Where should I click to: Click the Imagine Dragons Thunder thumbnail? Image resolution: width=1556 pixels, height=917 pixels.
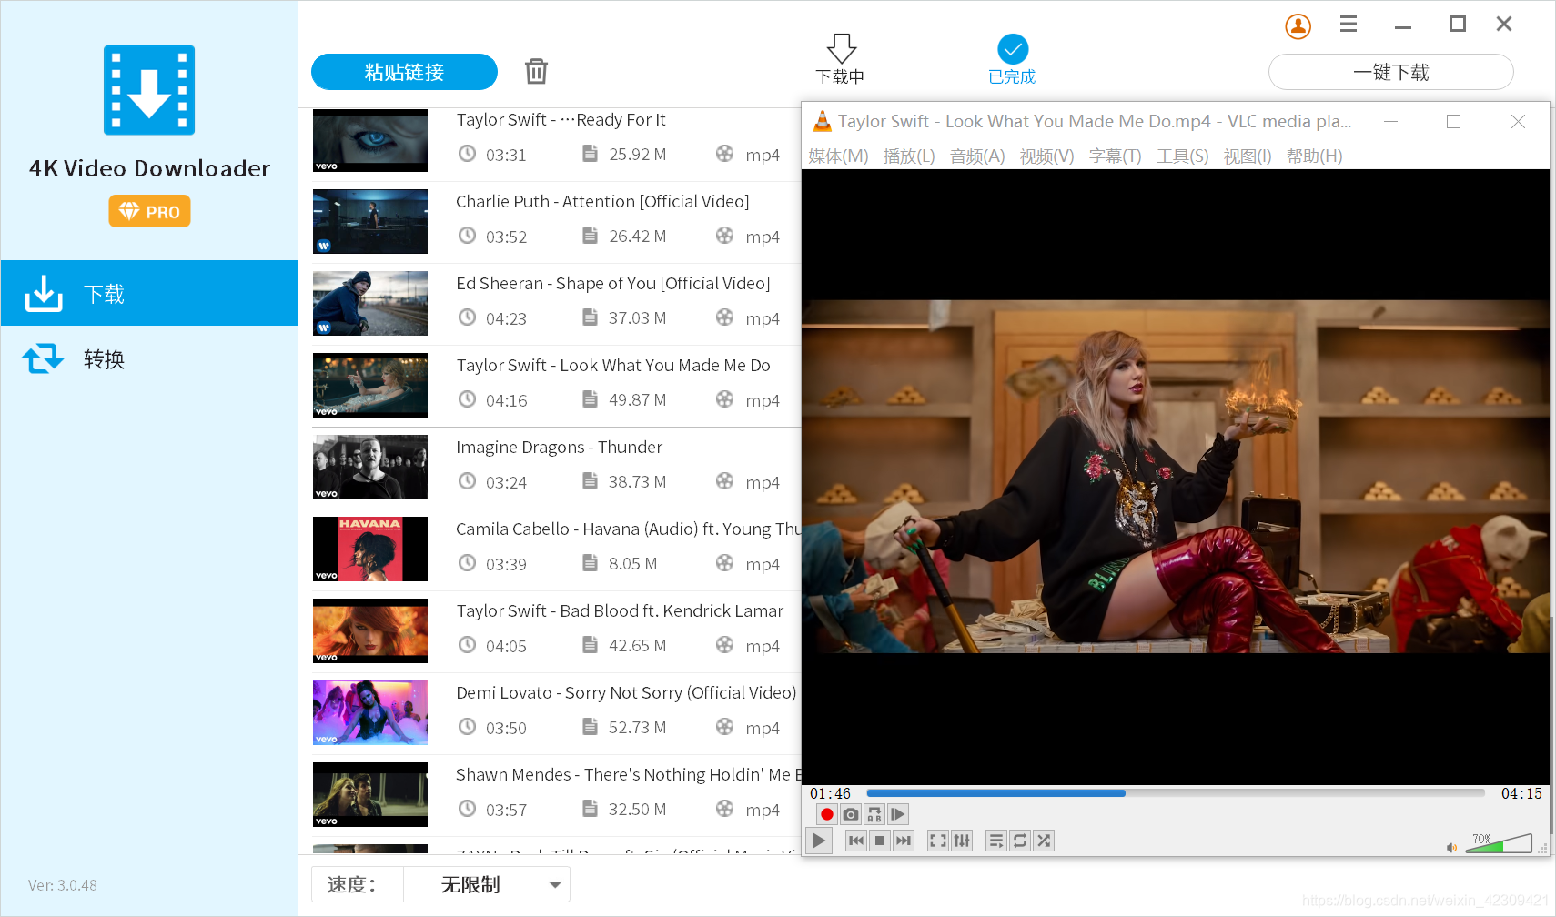pos(370,467)
